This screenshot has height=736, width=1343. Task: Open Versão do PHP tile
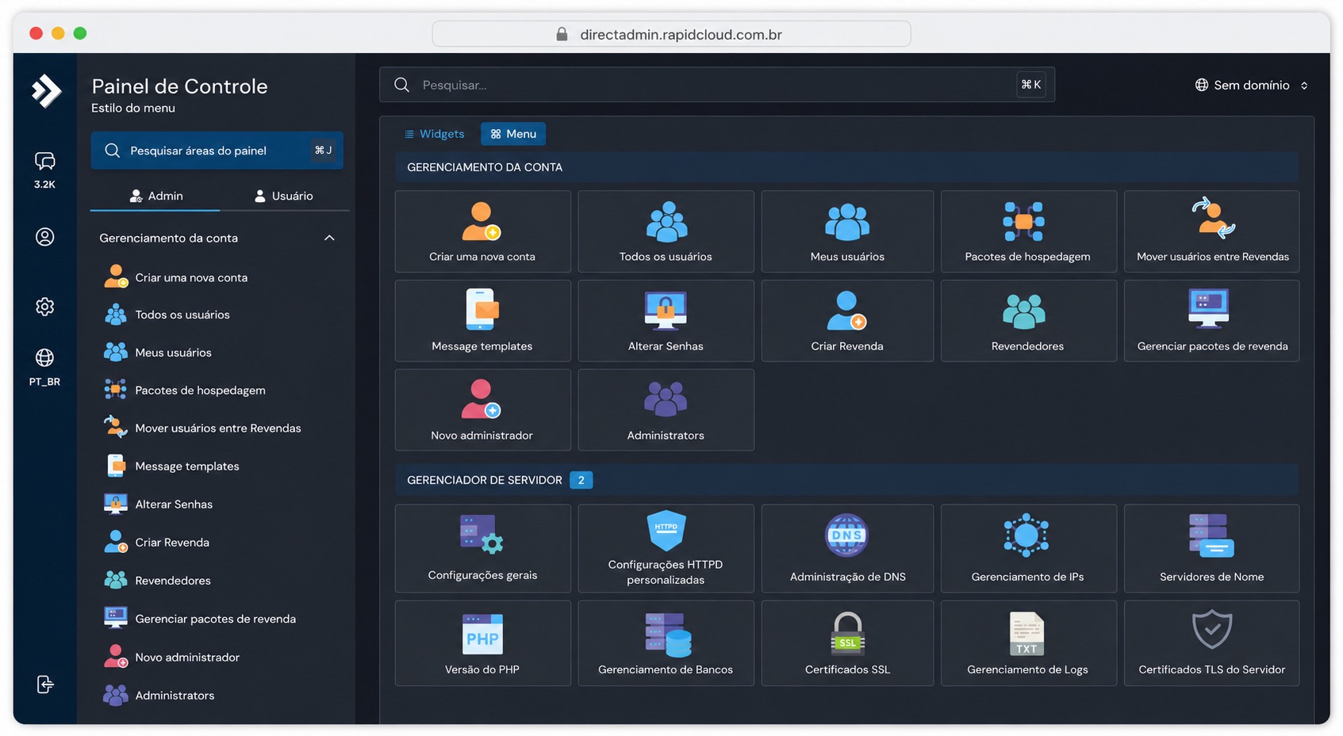point(482,643)
